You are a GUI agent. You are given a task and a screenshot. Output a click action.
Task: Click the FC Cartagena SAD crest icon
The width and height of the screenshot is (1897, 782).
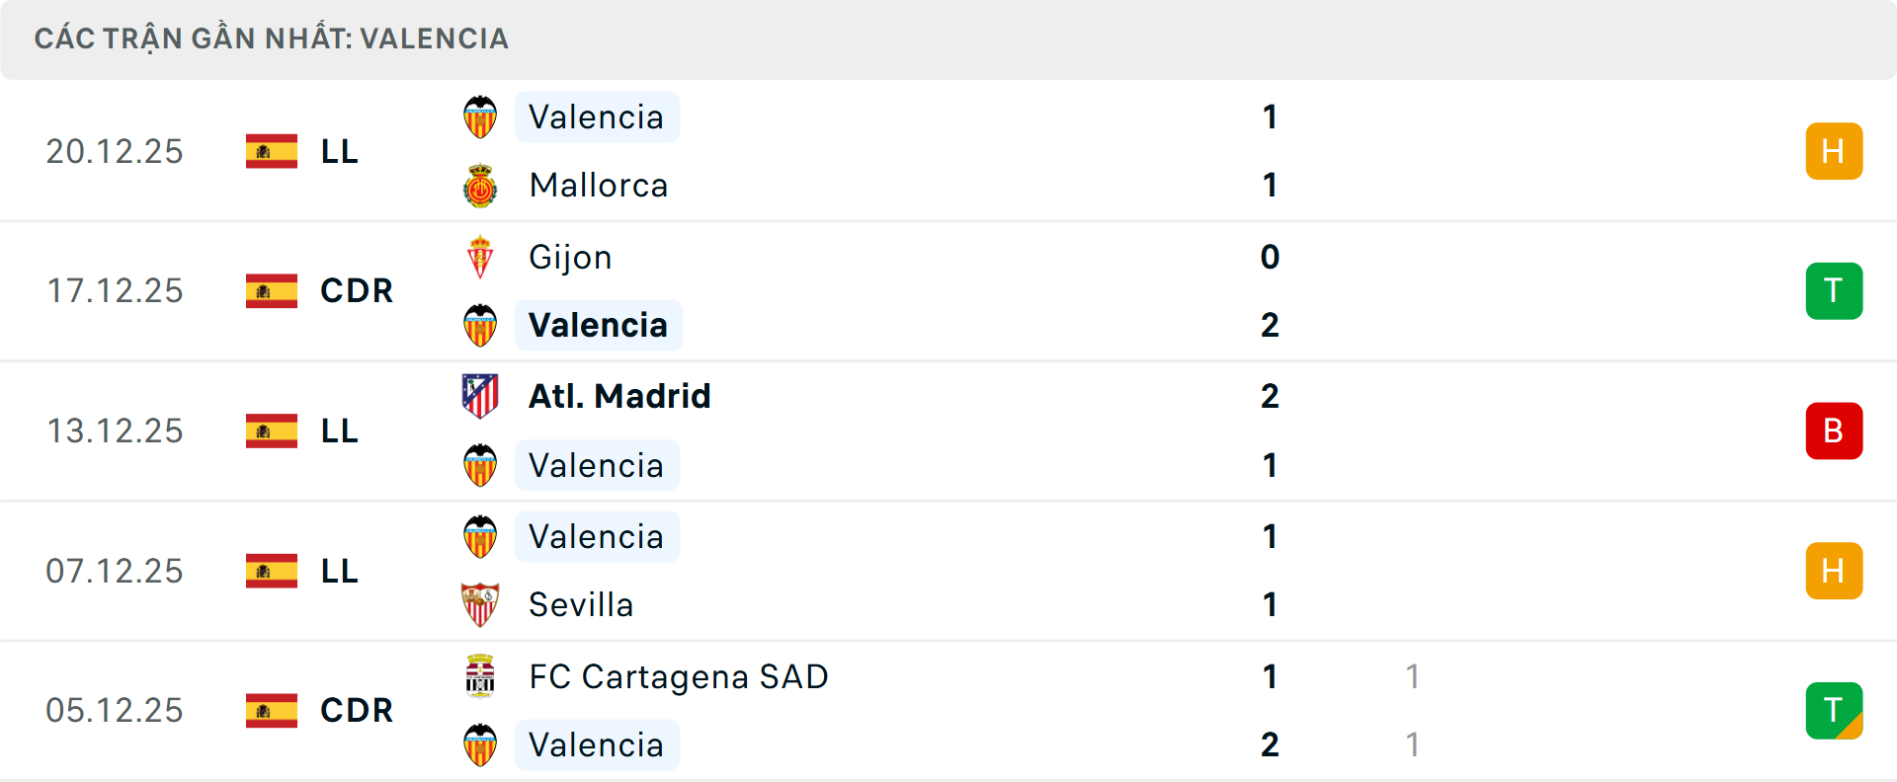pos(480,676)
